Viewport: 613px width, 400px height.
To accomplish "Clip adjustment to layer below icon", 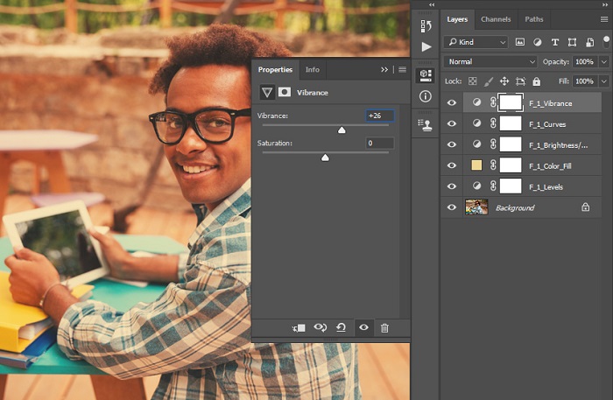I will 299,328.
